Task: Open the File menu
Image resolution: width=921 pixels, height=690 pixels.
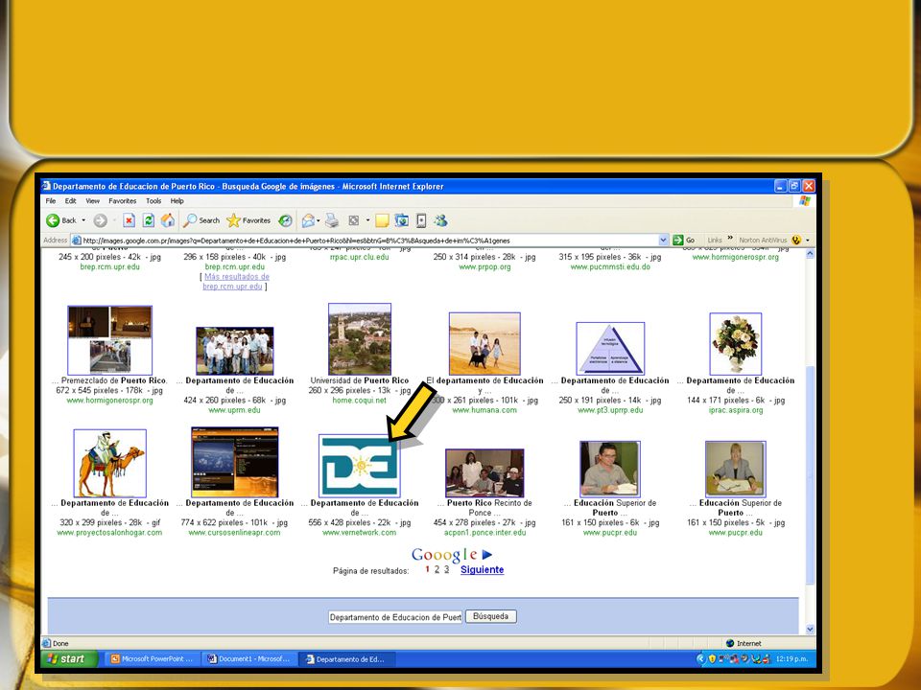Action: coord(51,200)
